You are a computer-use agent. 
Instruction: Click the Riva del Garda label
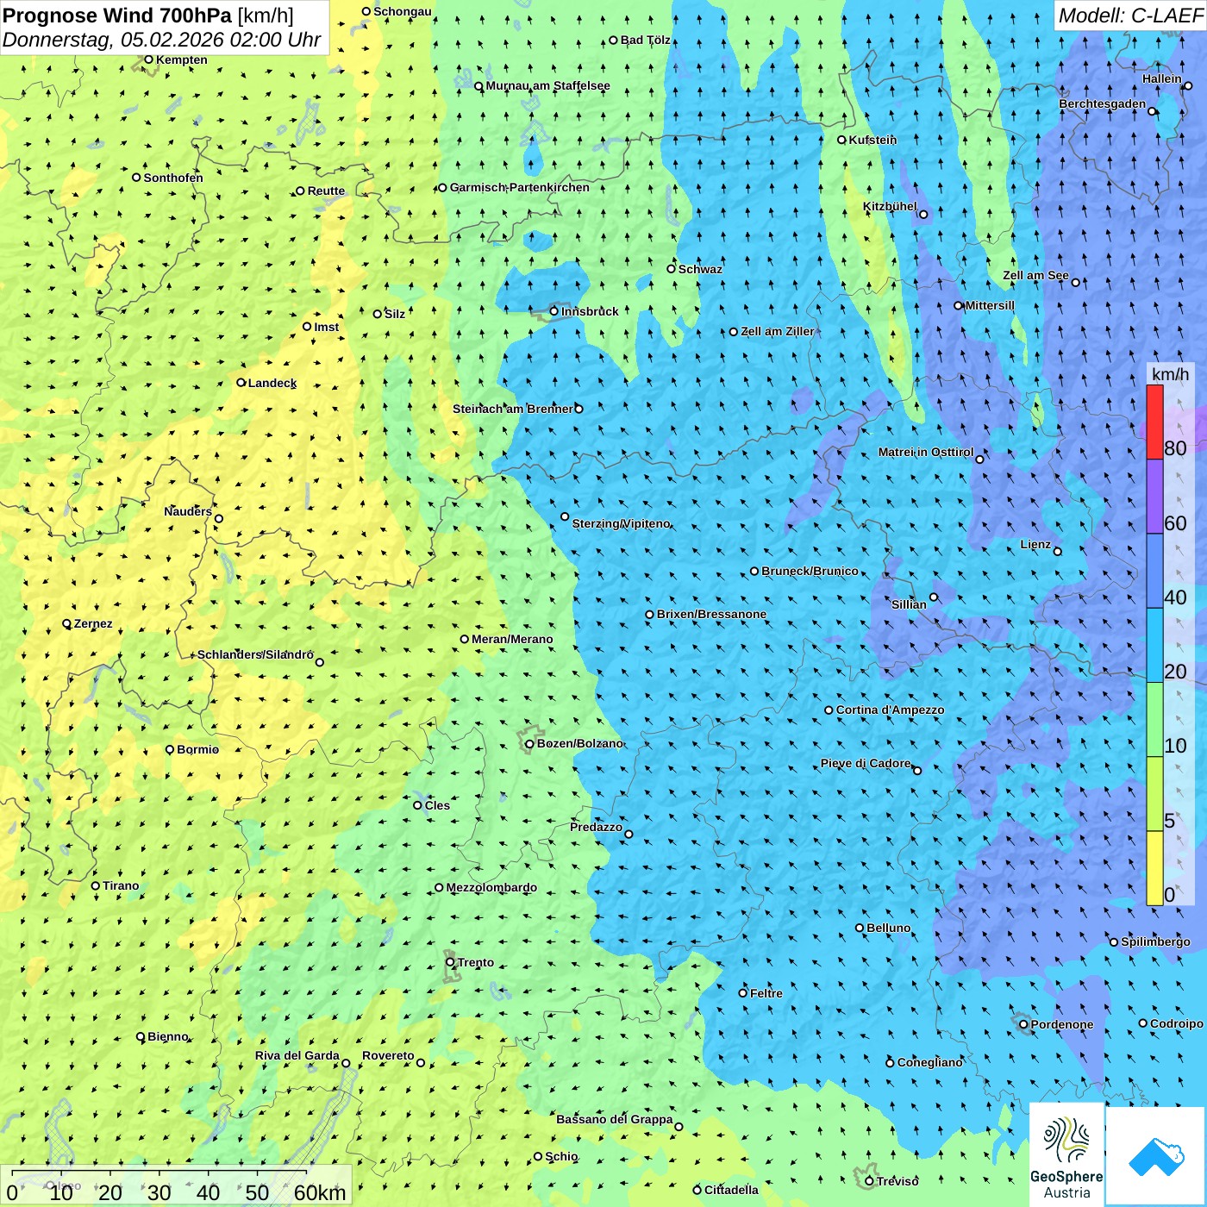(297, 1055)
